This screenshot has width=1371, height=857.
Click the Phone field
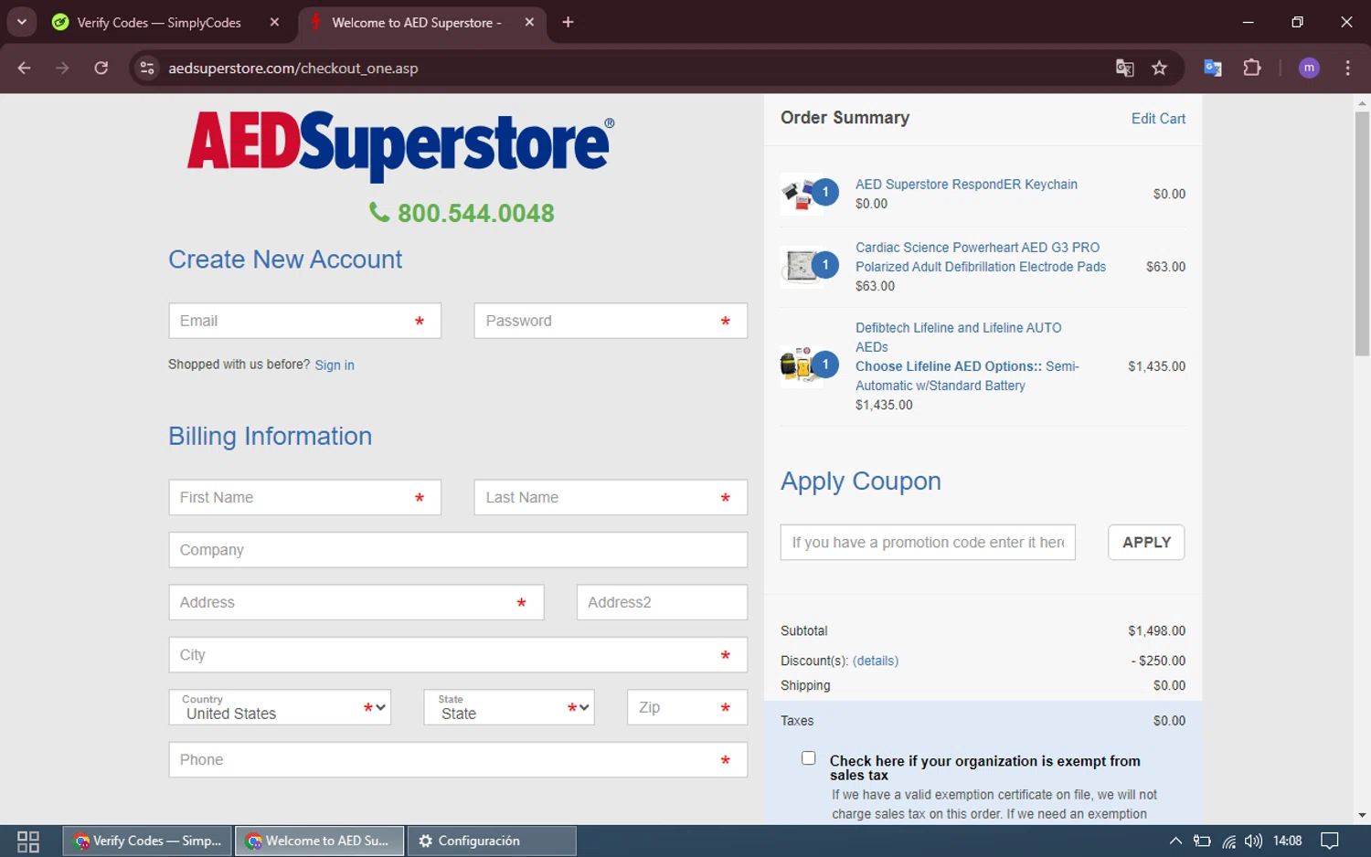458,760
